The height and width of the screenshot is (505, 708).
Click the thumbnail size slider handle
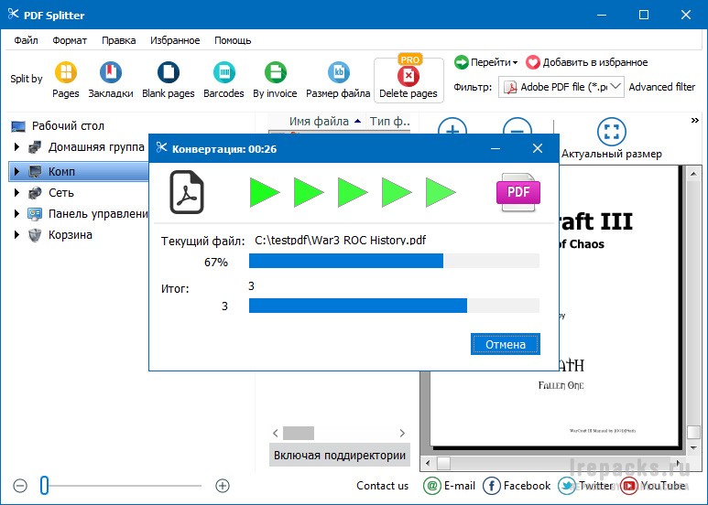[x=44, y=485]
